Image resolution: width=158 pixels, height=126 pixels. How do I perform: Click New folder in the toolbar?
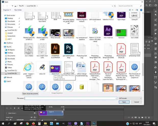pyautogui.click(x=18, y=10)
